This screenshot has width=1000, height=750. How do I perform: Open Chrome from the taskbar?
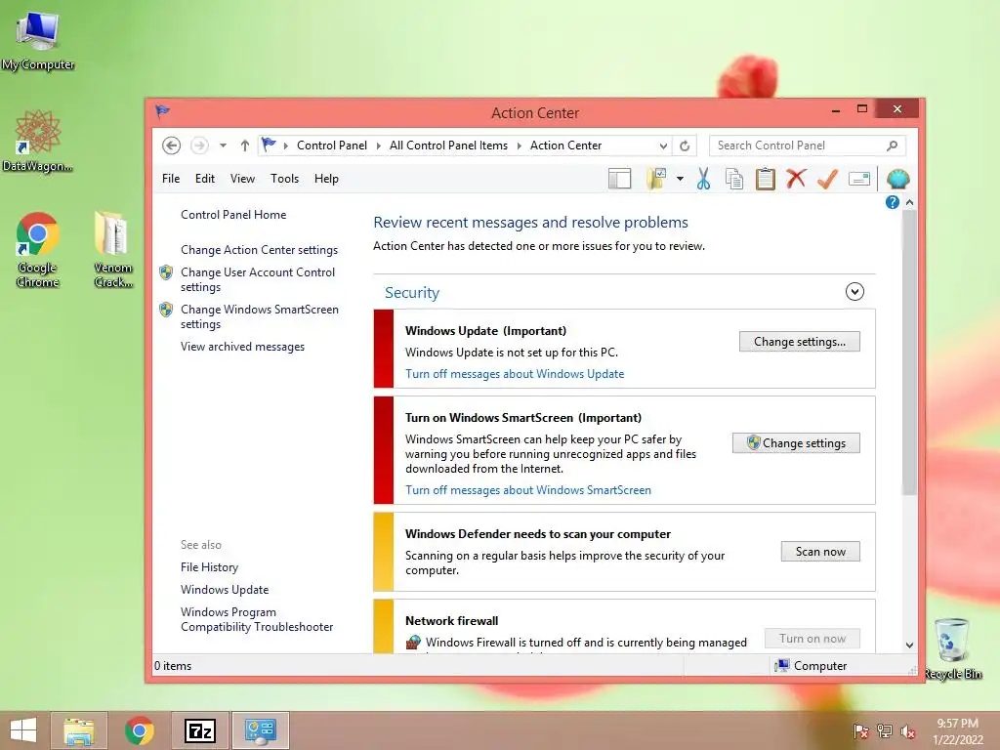pos(140,730)
